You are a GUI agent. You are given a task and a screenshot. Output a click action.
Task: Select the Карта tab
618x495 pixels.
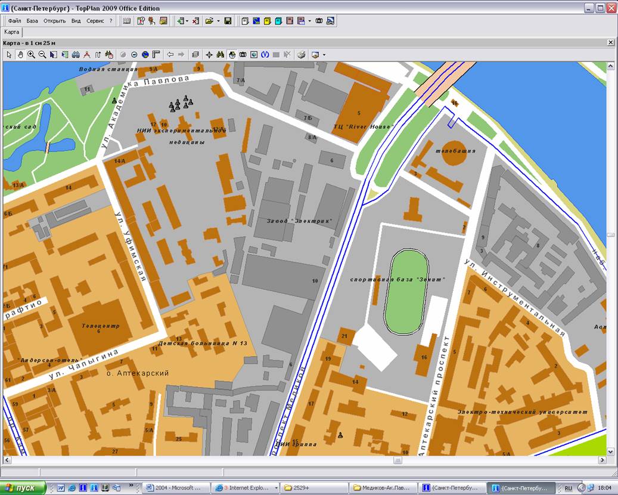pyautogui.click(x=11, y=32)
